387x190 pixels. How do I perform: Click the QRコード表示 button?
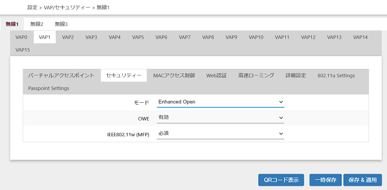[x=281, y=180]
